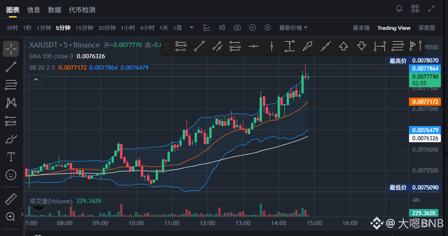Switch chart mode to Trading View
Screen dimensions: 448x236
pyautogui.click(x=394, y=27)
